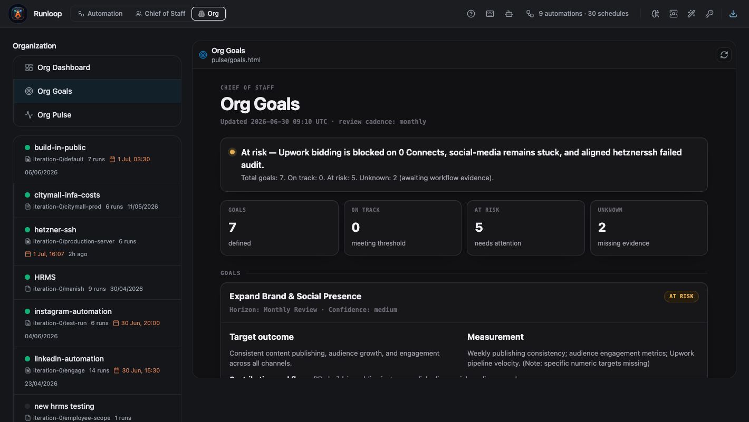Open the HRMS automation
The height and width of the screenshot is (422, 749).
(x=97, y=283)
